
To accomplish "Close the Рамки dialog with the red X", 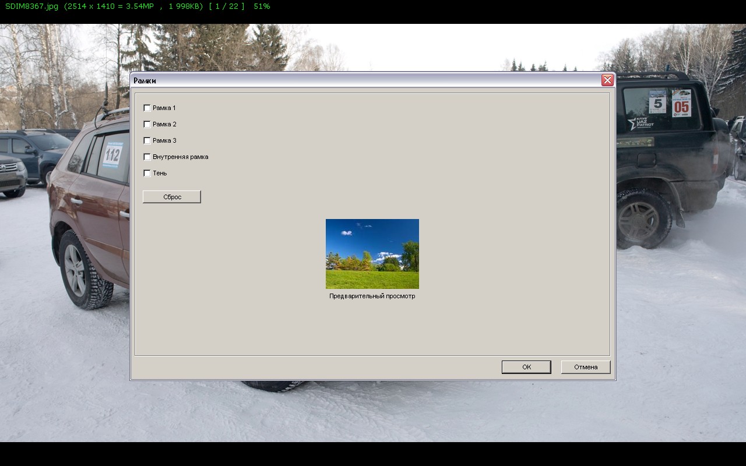I will coord(607,80).
